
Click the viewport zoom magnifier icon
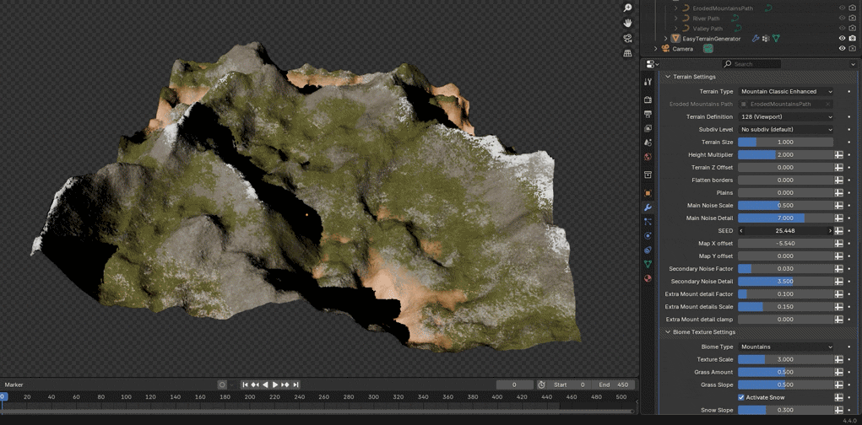tap(627, 8)
